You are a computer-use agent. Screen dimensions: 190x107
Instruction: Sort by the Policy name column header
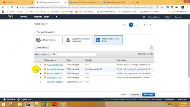(50, 60)
